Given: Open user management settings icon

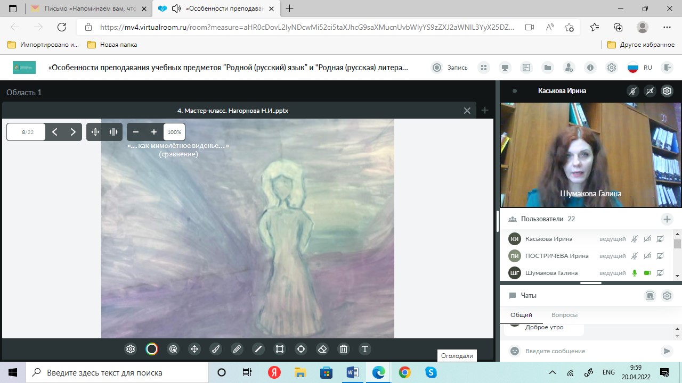Looking at the screenshot, I should coord(569,68).
